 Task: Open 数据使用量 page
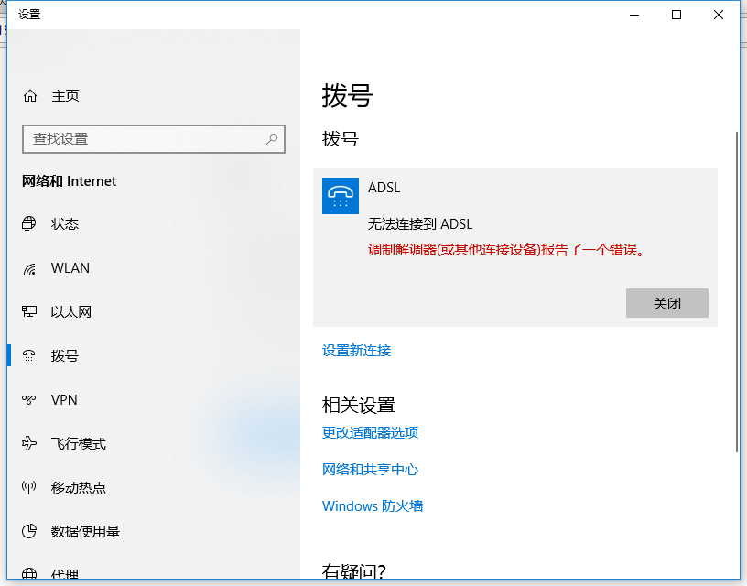tap(85, 531)
